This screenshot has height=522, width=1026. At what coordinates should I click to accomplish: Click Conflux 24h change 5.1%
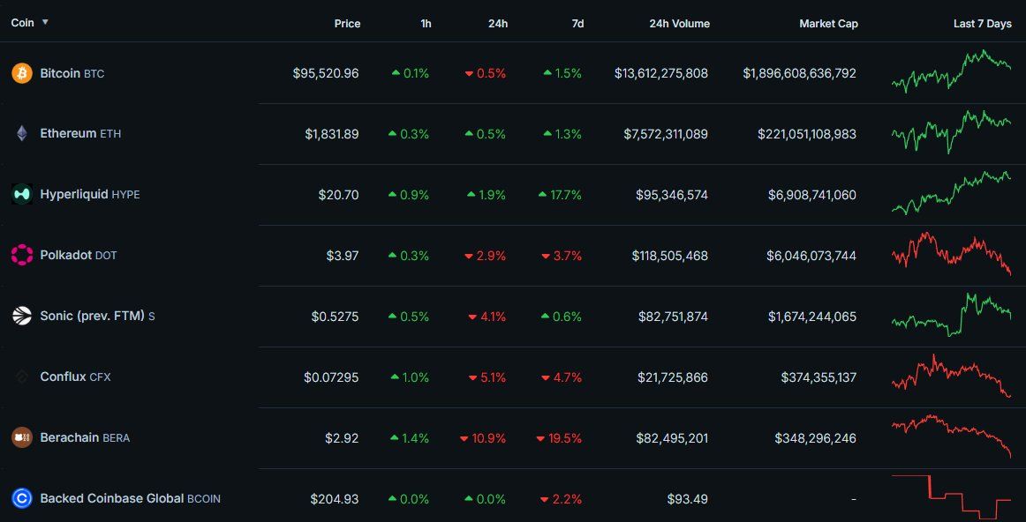[x=487, y=377]
